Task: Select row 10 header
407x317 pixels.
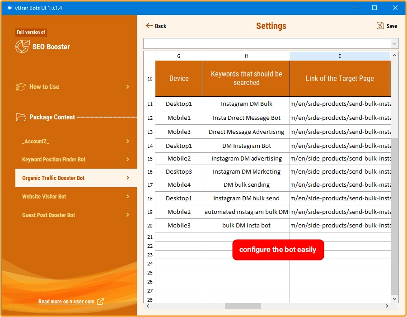Action: point(150,79)
